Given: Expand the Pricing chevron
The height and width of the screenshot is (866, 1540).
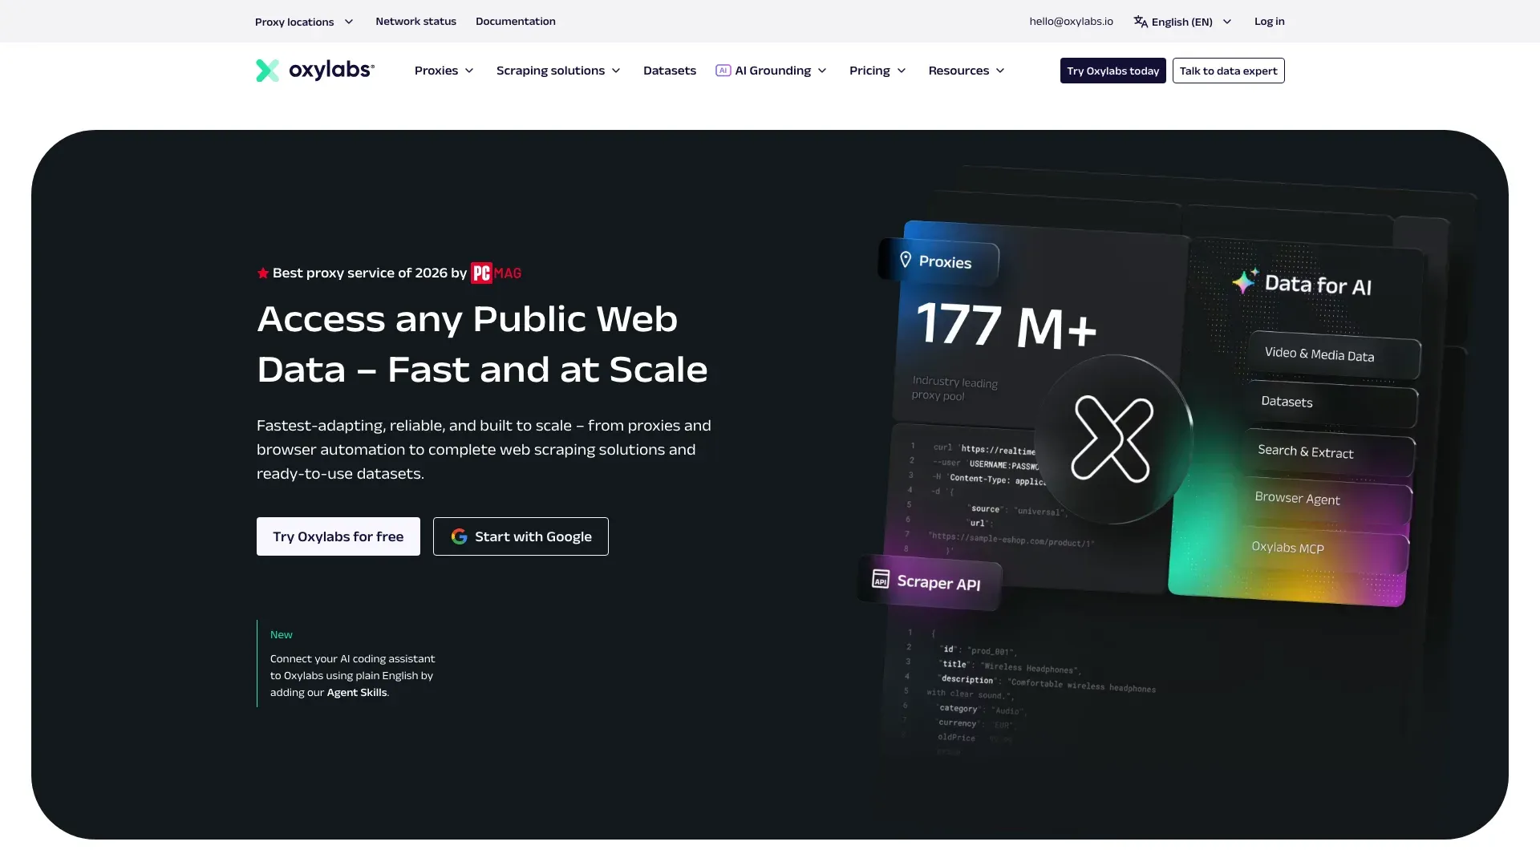Looking at the screenshot, I should pos(902,71).
